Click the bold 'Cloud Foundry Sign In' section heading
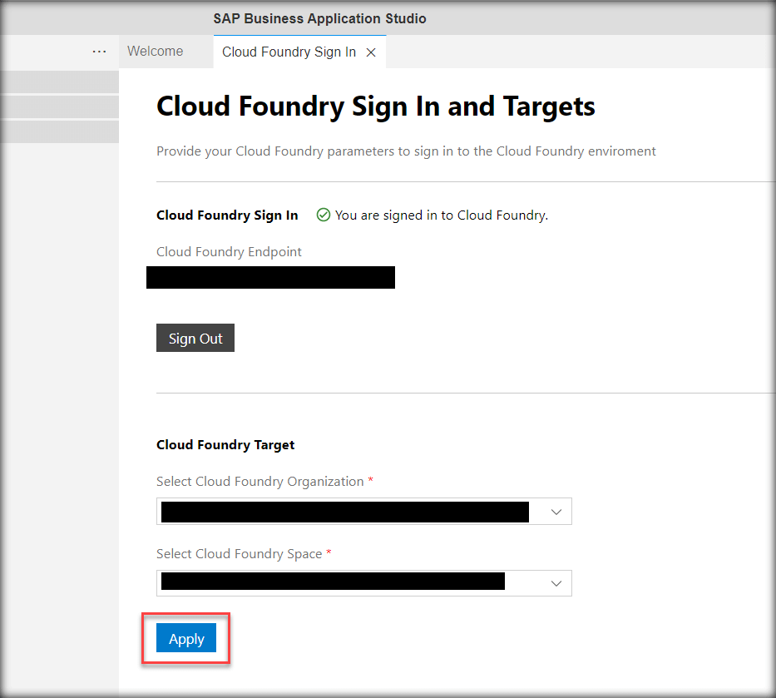This screenshot has height=698, width=776. click(x=227, y=215)
